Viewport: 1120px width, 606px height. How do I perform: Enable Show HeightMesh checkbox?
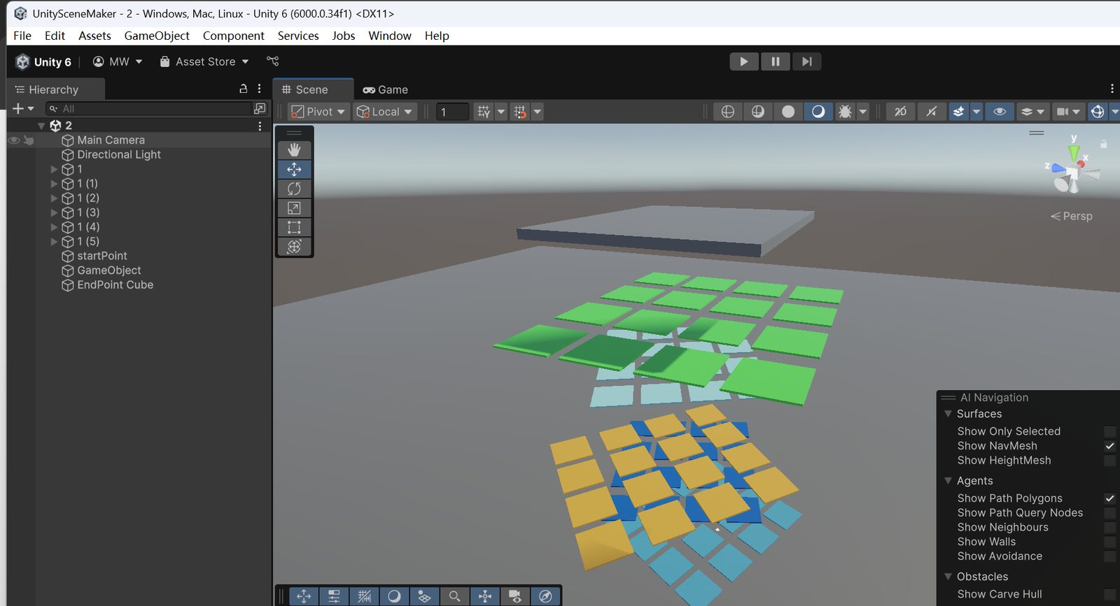click(x=1109, y=461)
